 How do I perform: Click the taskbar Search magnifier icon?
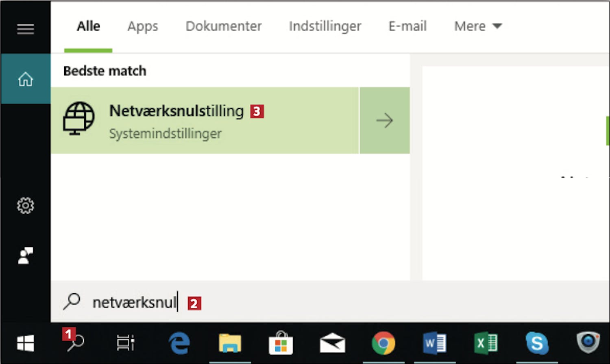point(75,343)
